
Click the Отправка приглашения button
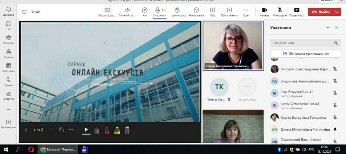pos(305,53)
